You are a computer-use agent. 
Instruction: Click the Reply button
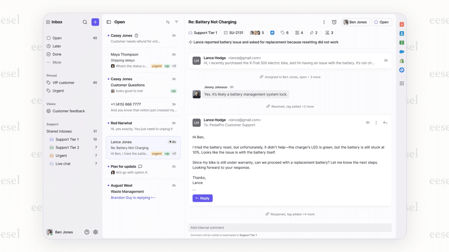click(203, 198)
